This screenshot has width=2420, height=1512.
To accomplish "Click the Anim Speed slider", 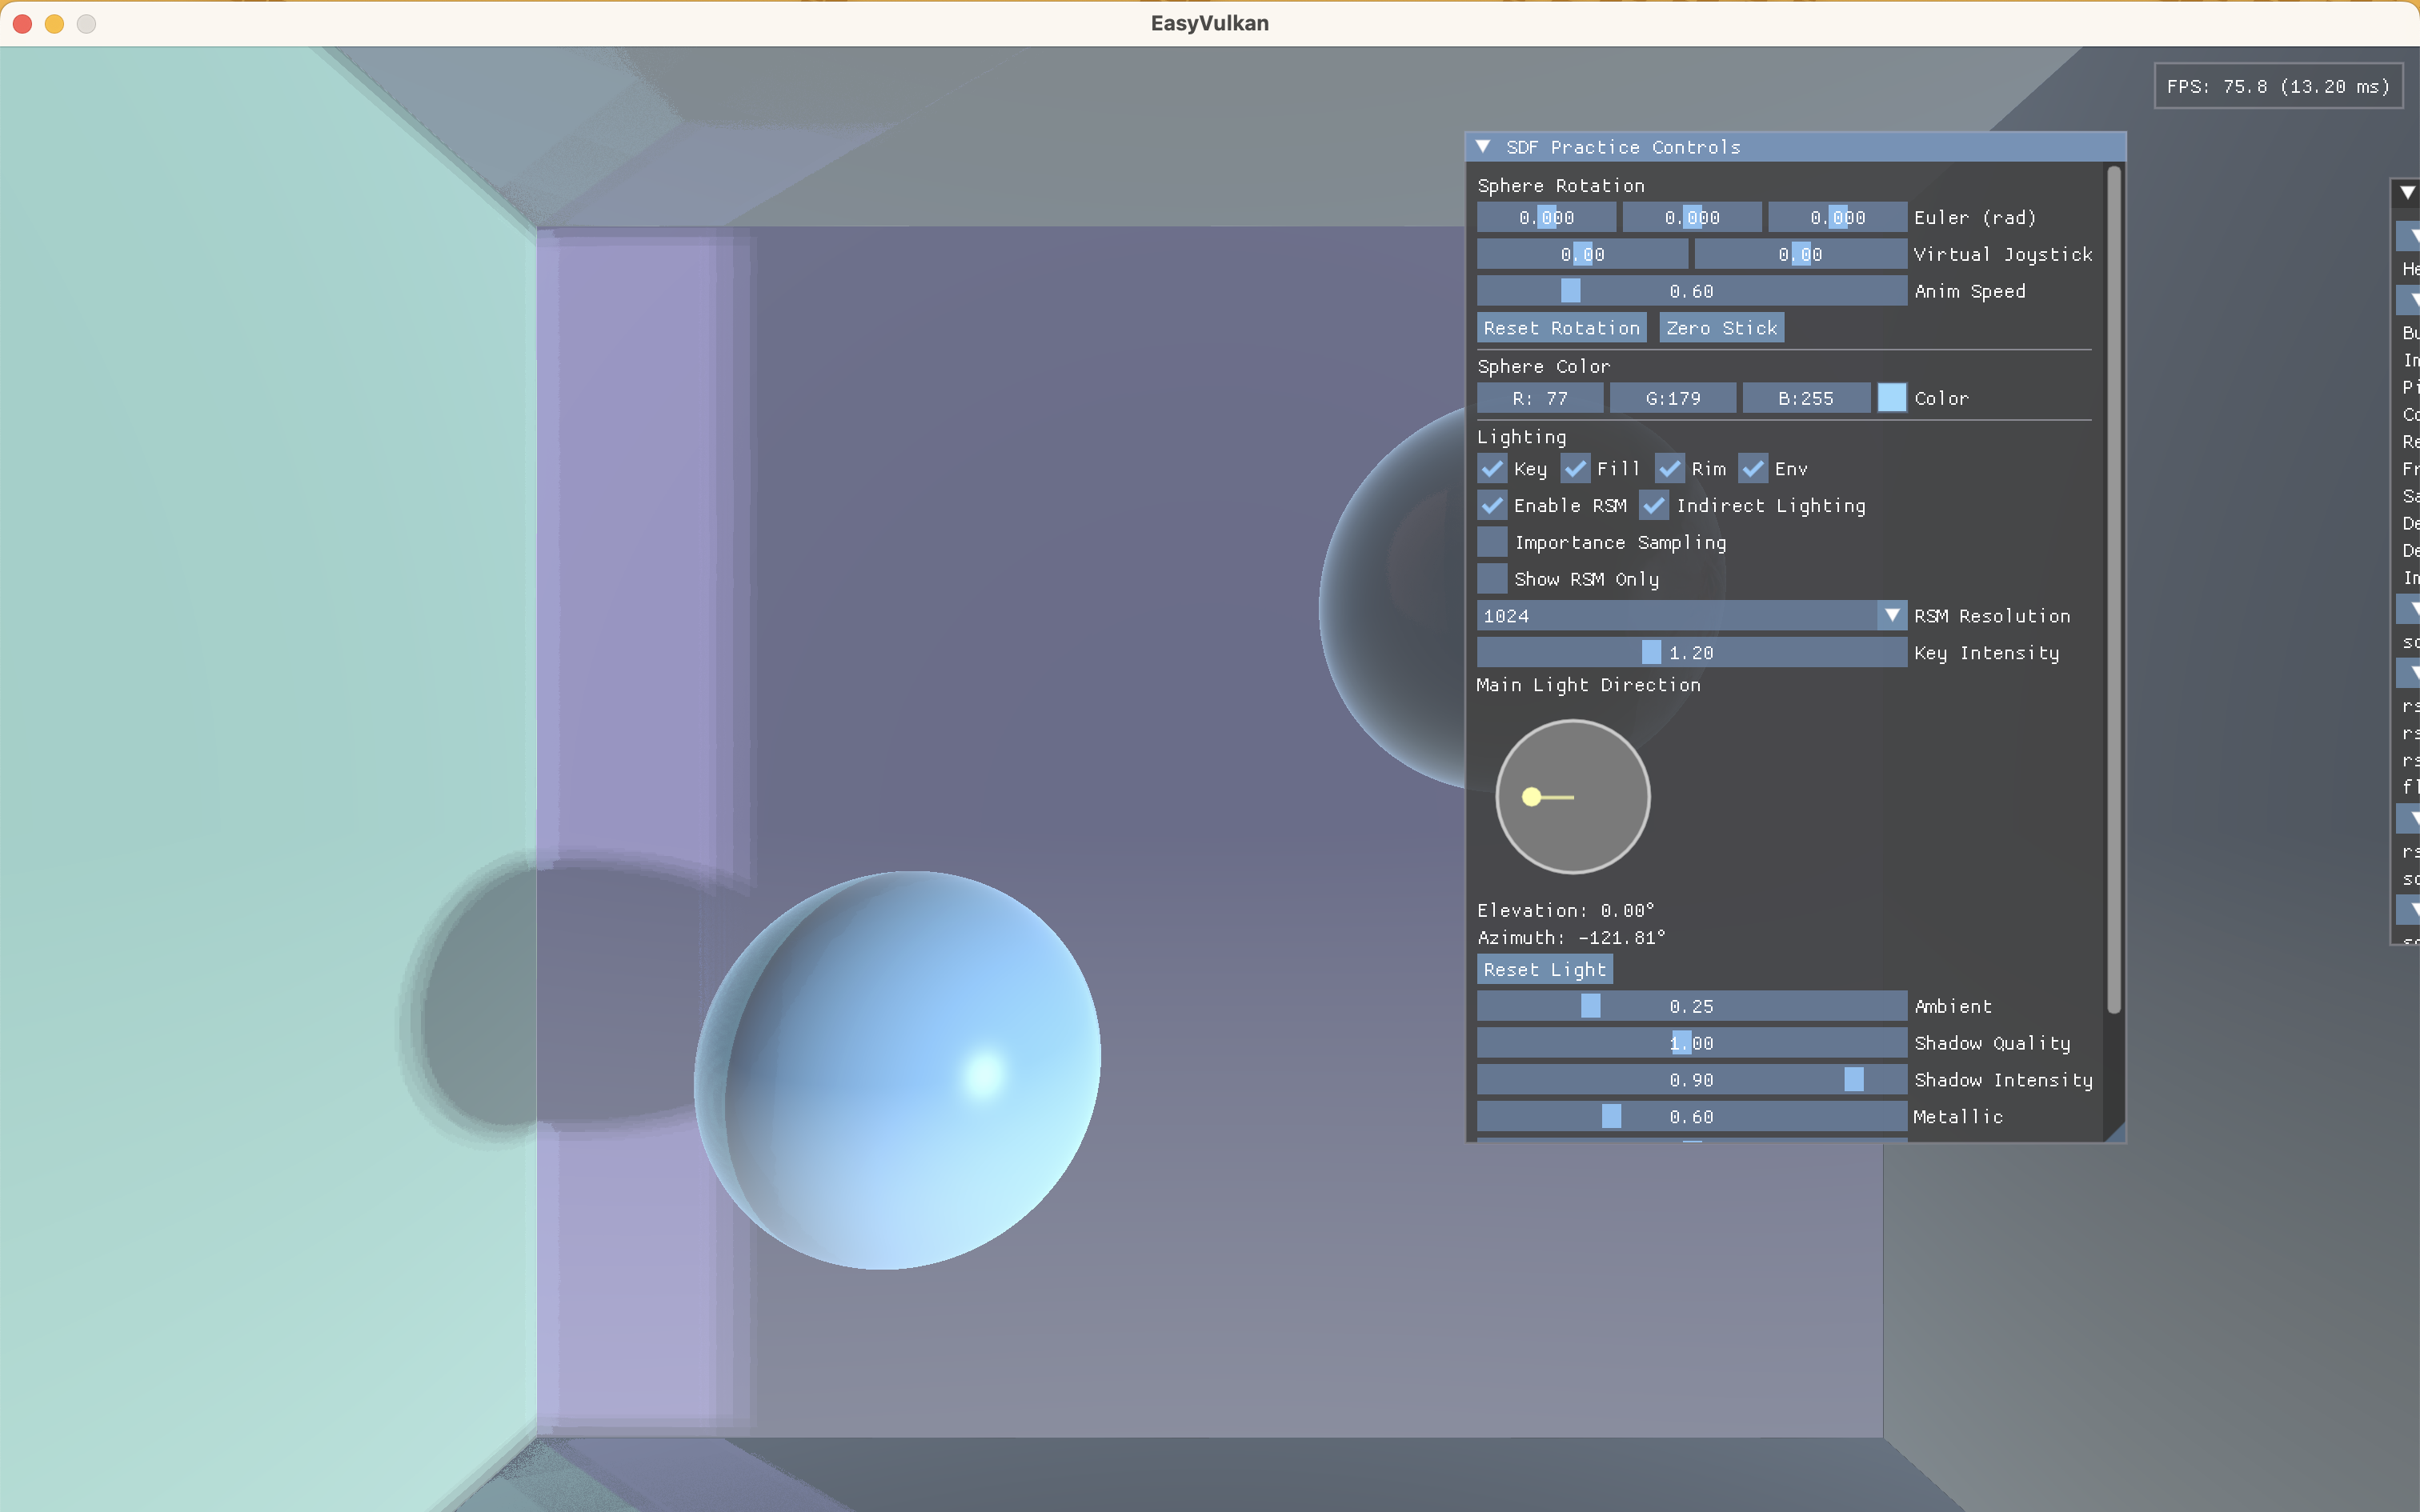I will click(x=1691, y=291).
